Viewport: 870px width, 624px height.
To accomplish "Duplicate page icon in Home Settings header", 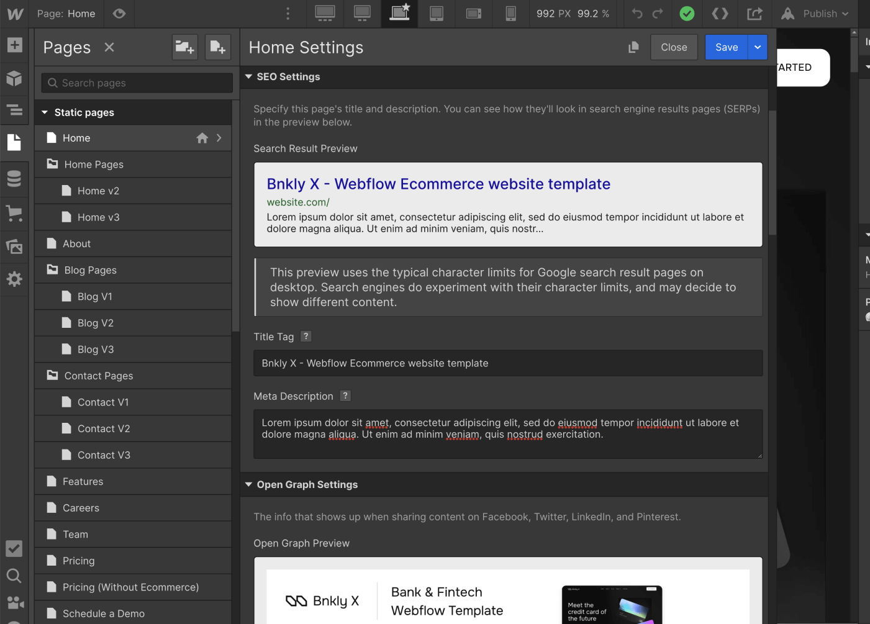I will pos(633,47).
